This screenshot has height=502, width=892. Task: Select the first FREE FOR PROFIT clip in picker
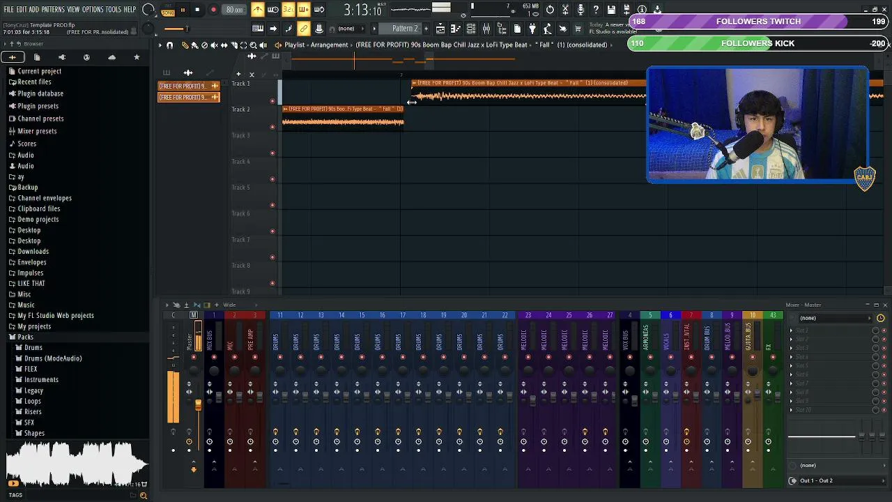[189, 86]
